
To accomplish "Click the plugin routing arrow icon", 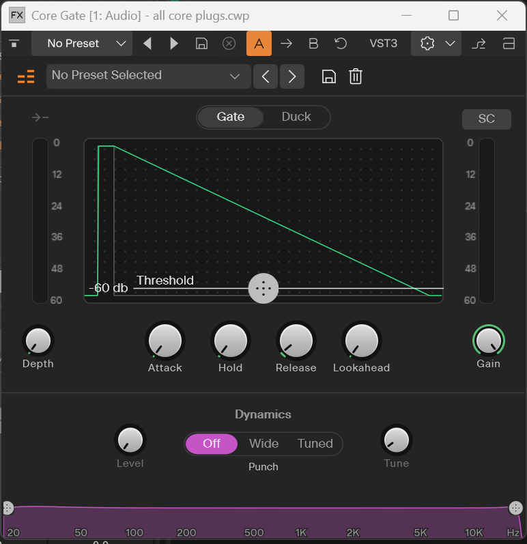I will [479, 44].
